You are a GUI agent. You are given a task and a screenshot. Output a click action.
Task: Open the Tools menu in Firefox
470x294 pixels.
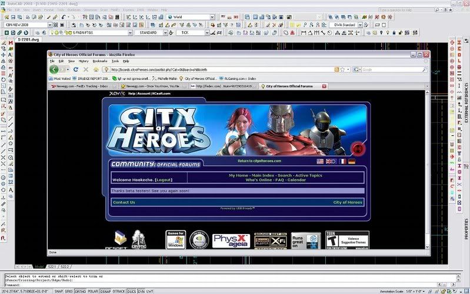click(115, 61)
